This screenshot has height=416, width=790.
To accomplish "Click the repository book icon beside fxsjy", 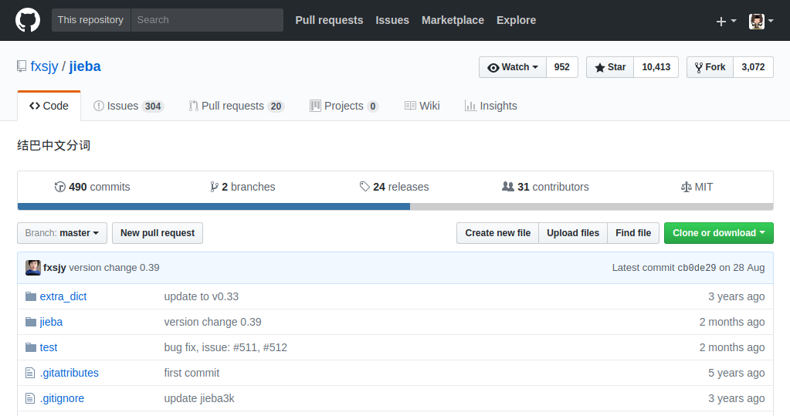I will [21, 66].
